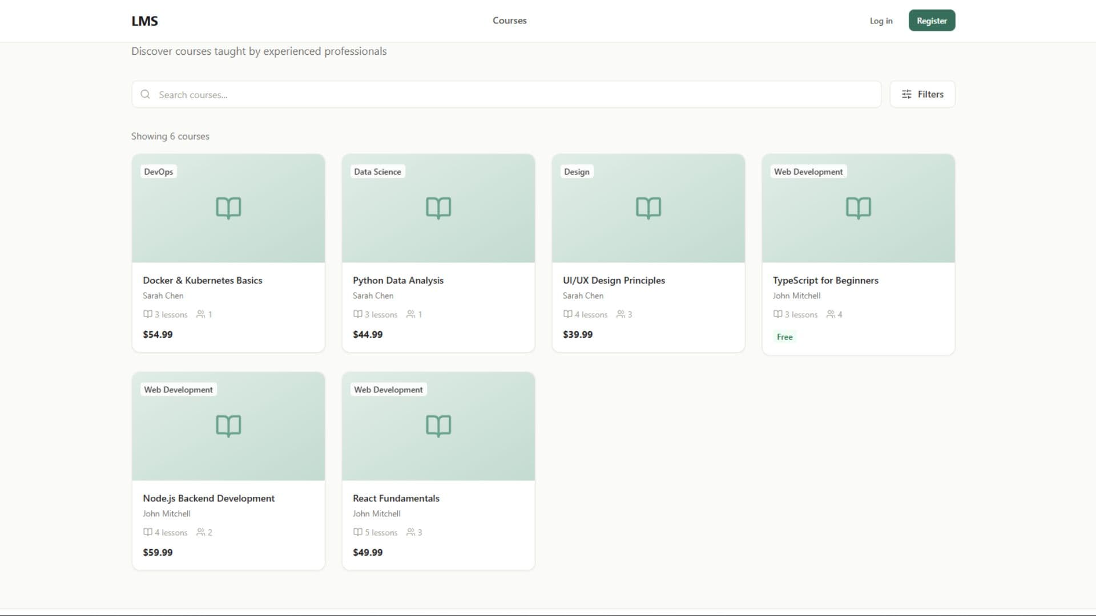Click lessons icon on React Fundamentals
Screen dimensions: 1096x616
click(358, 532)
